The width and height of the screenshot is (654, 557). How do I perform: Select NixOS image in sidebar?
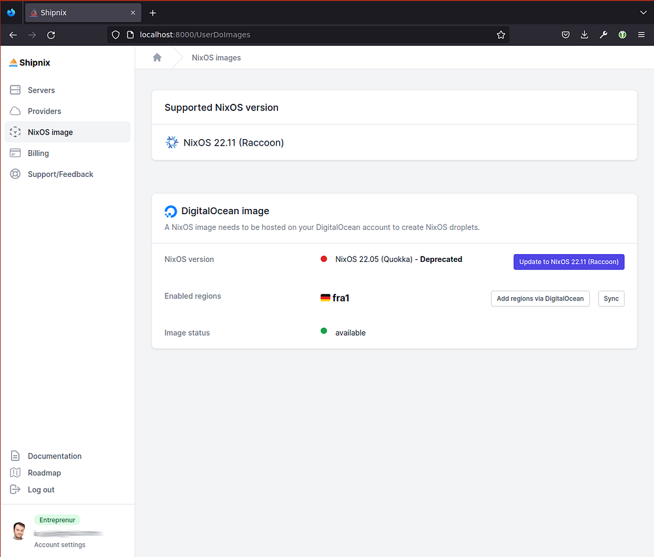pos(67,132)
